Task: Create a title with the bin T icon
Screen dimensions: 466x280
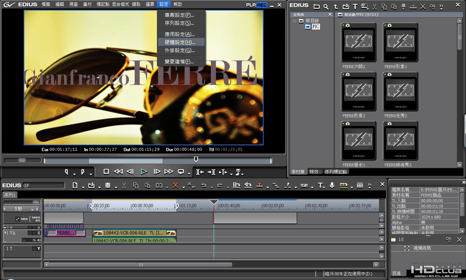Action: [355, 6]
